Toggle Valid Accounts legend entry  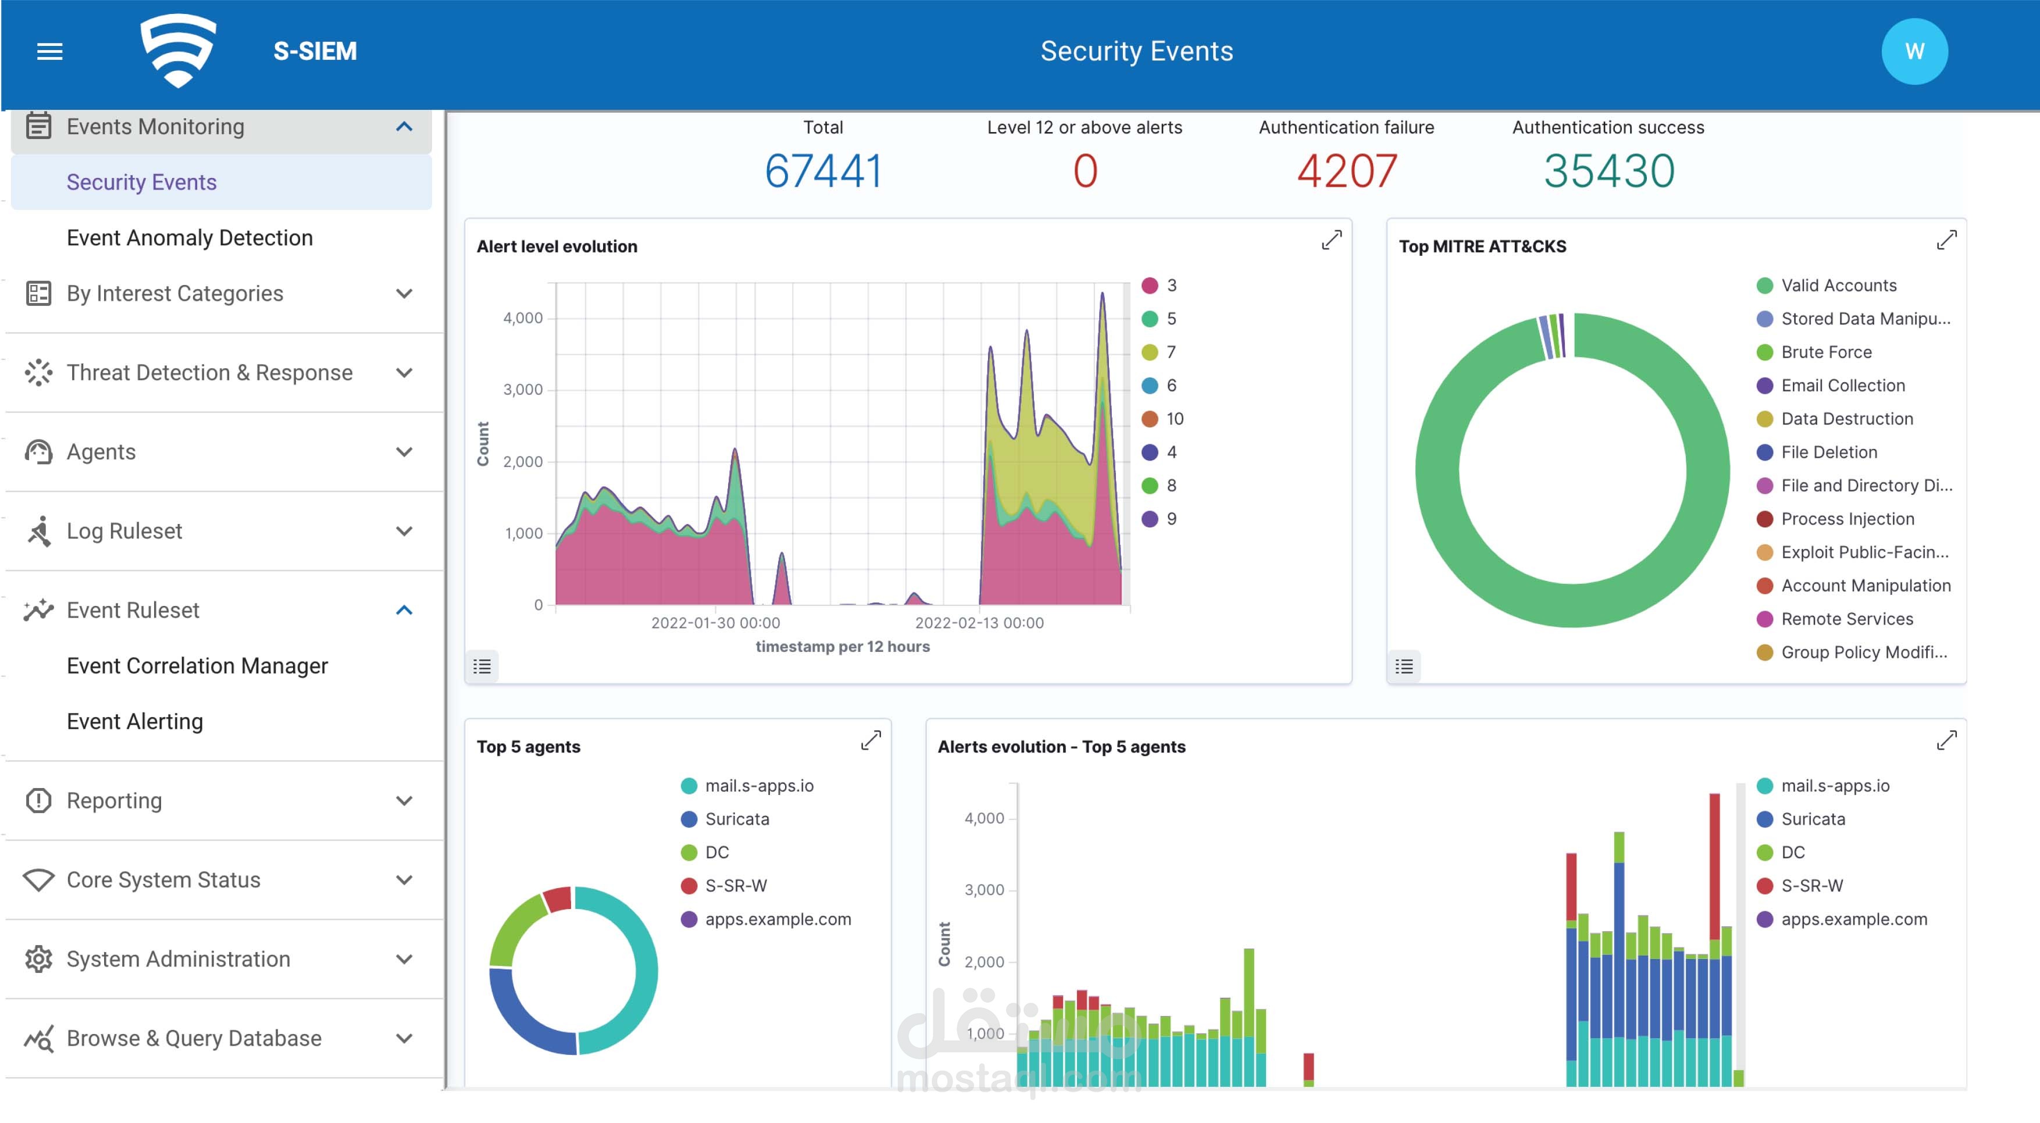pos(1826,285)
